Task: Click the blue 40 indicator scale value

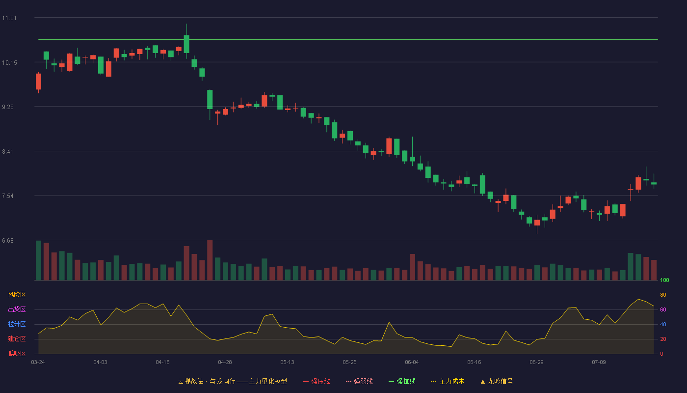Action: coord(663,324)
